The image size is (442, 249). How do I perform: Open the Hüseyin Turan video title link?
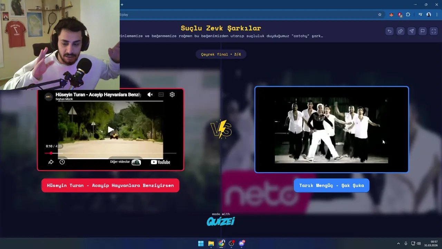(98, 94)
